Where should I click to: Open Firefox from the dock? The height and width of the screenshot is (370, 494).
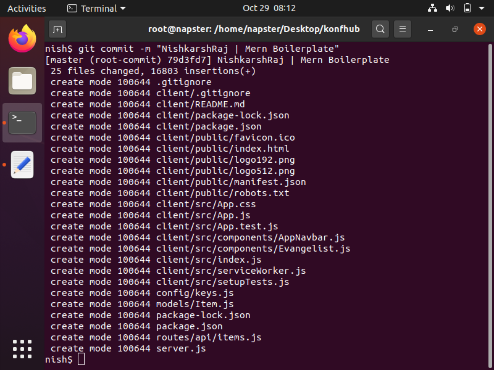click(22, 38)
